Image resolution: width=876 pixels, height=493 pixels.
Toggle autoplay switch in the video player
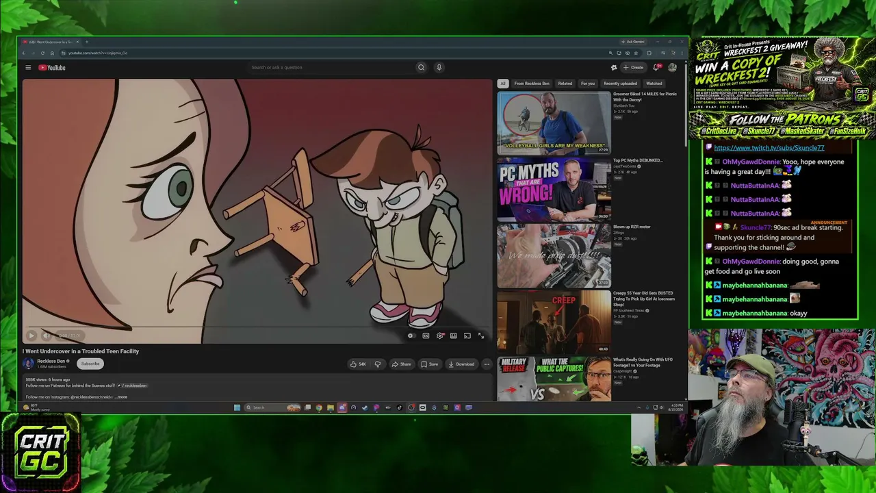(411, 336)
